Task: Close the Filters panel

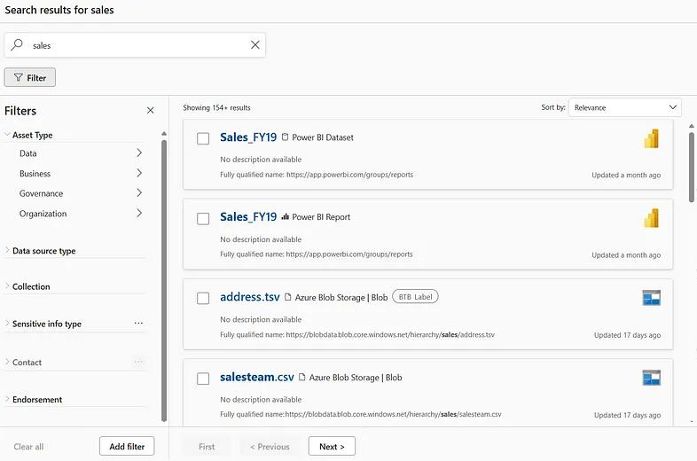Action: (150, 110)
